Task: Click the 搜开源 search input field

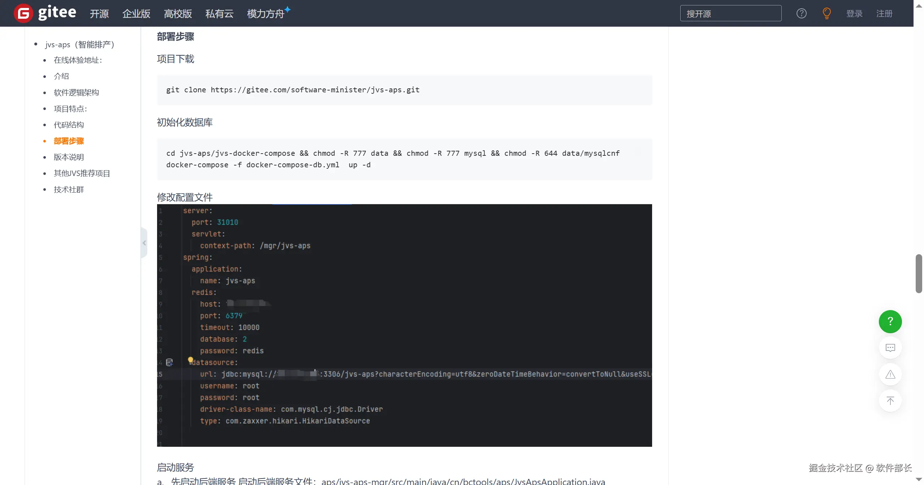Action: tap(730, 14)
